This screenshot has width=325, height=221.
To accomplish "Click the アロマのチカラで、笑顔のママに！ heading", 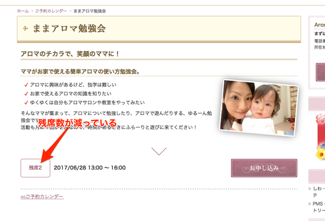I will [70, 54].
